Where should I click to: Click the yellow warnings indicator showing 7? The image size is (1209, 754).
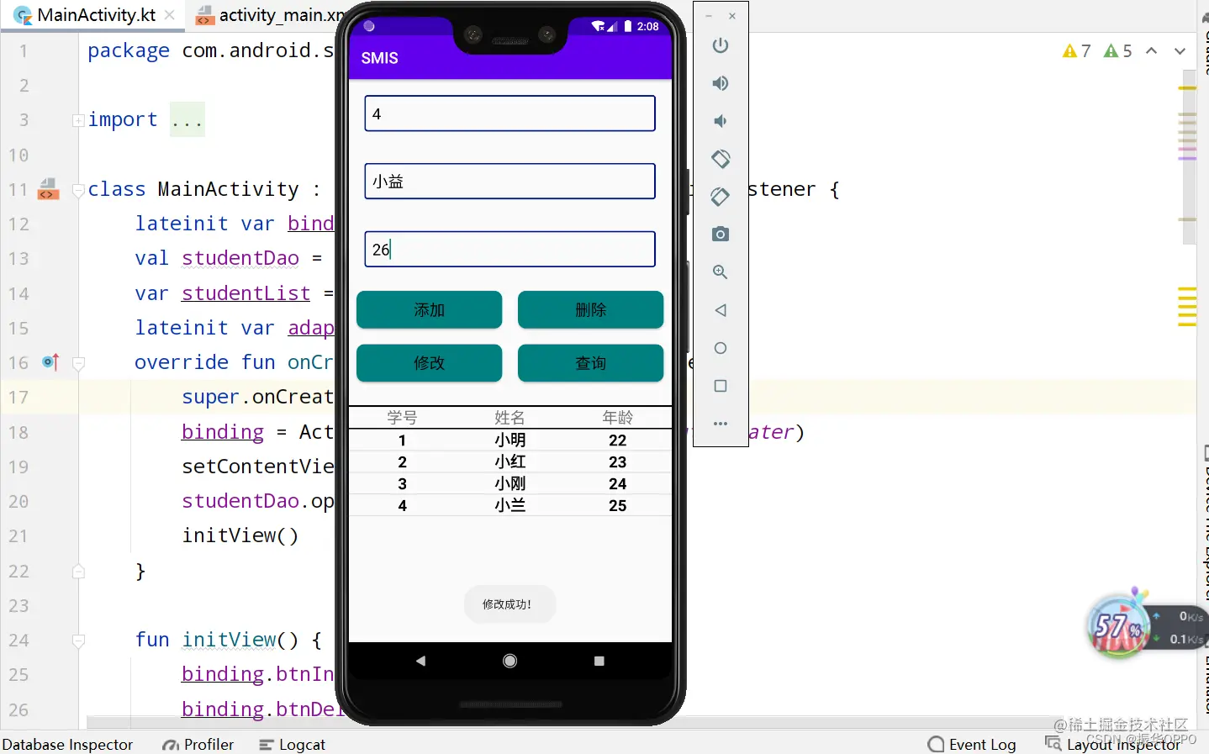click(x=1077, y=51)
